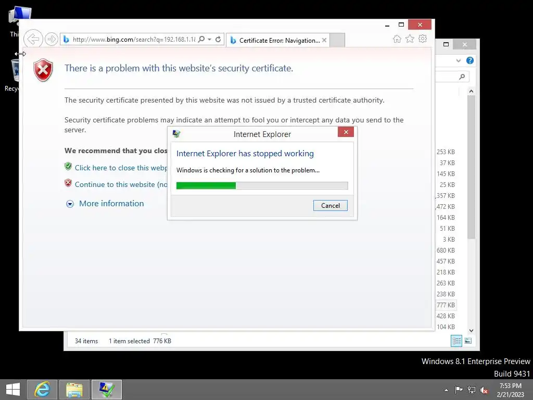Click File Explorer scrollbar up arrow
This screenshot has height=400, width=533.
pyautogui.click(x=471, y=91)
